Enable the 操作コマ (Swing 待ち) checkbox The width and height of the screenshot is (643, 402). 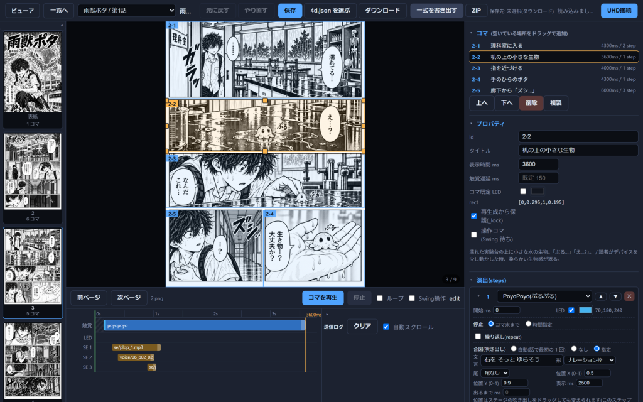tap(474, 235)
